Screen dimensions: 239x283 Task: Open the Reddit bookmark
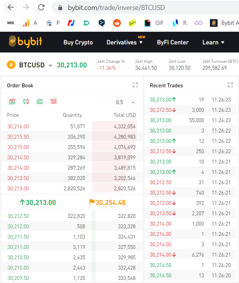[x=117, y=23]
